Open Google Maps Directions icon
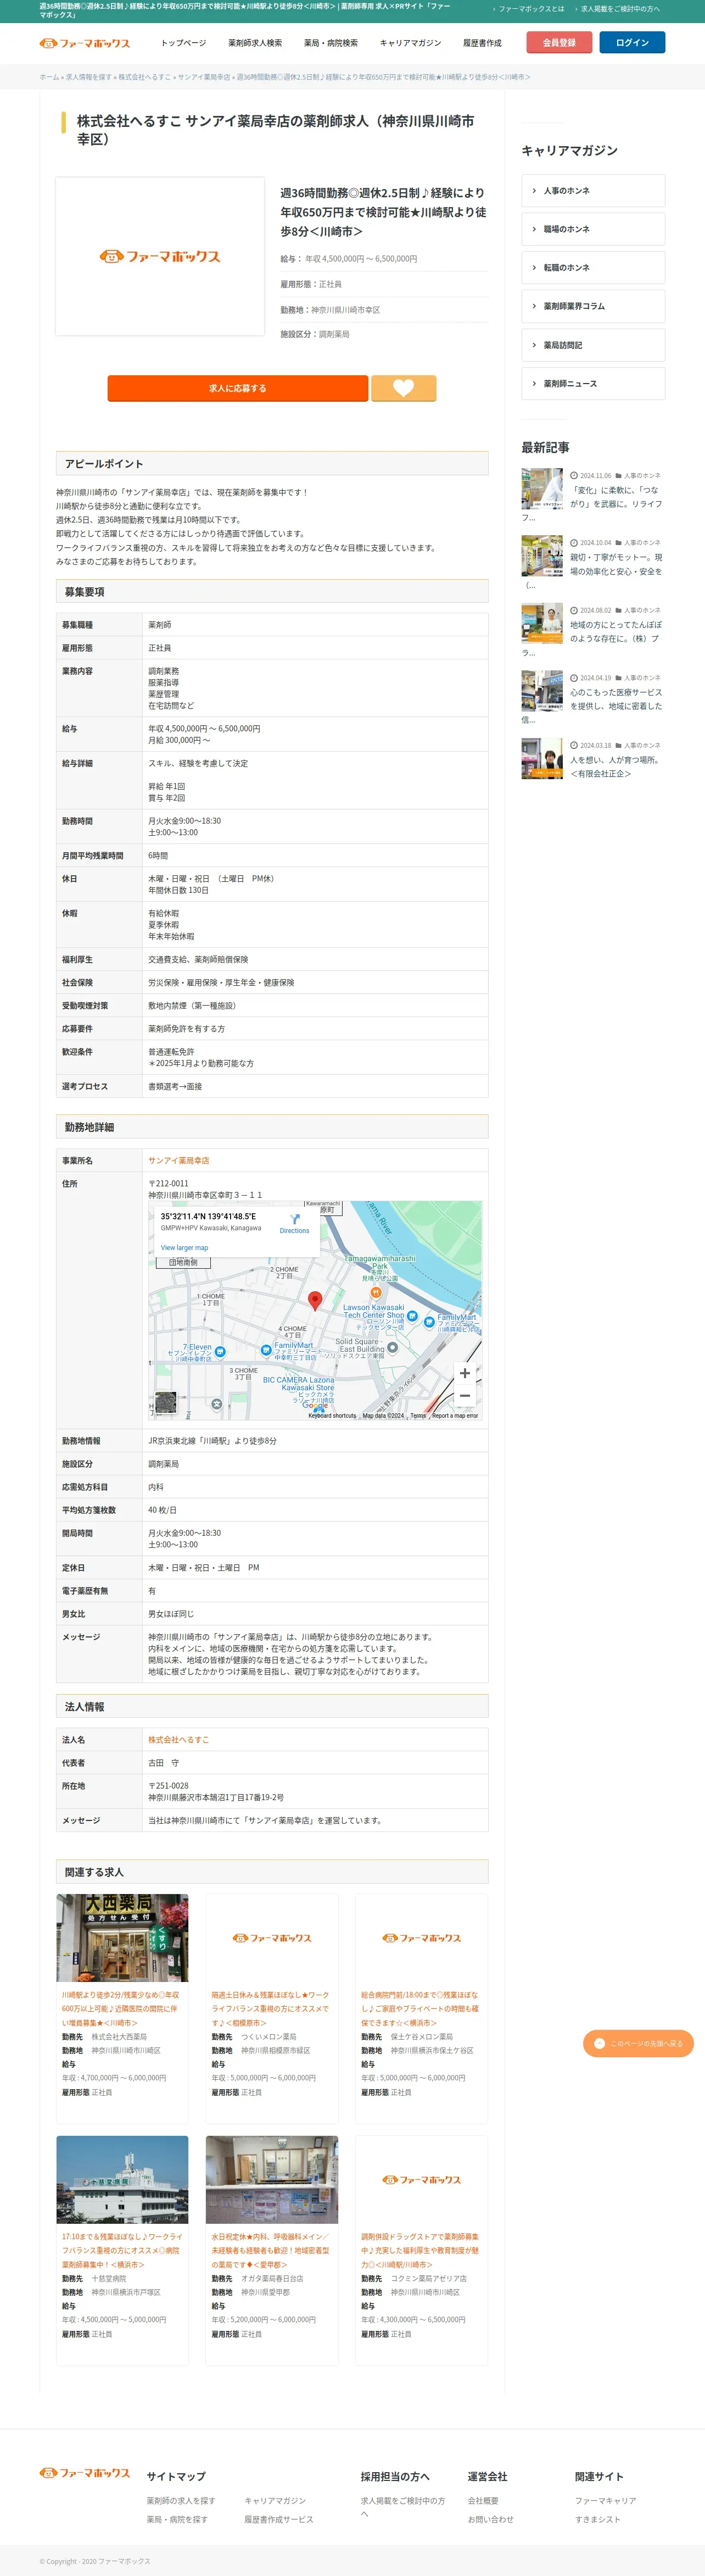The height and width of the screenshot is (2576, 705). (295, 1219)
